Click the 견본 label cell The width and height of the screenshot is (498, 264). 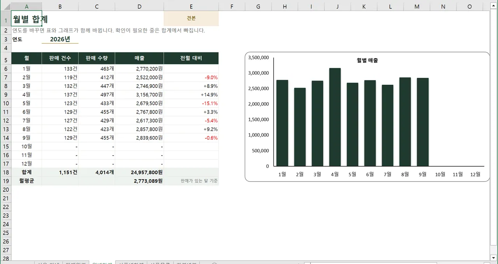click(191, 18)
